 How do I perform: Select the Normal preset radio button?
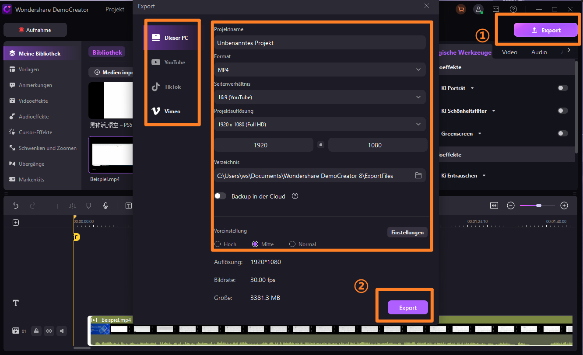[292, 244]
